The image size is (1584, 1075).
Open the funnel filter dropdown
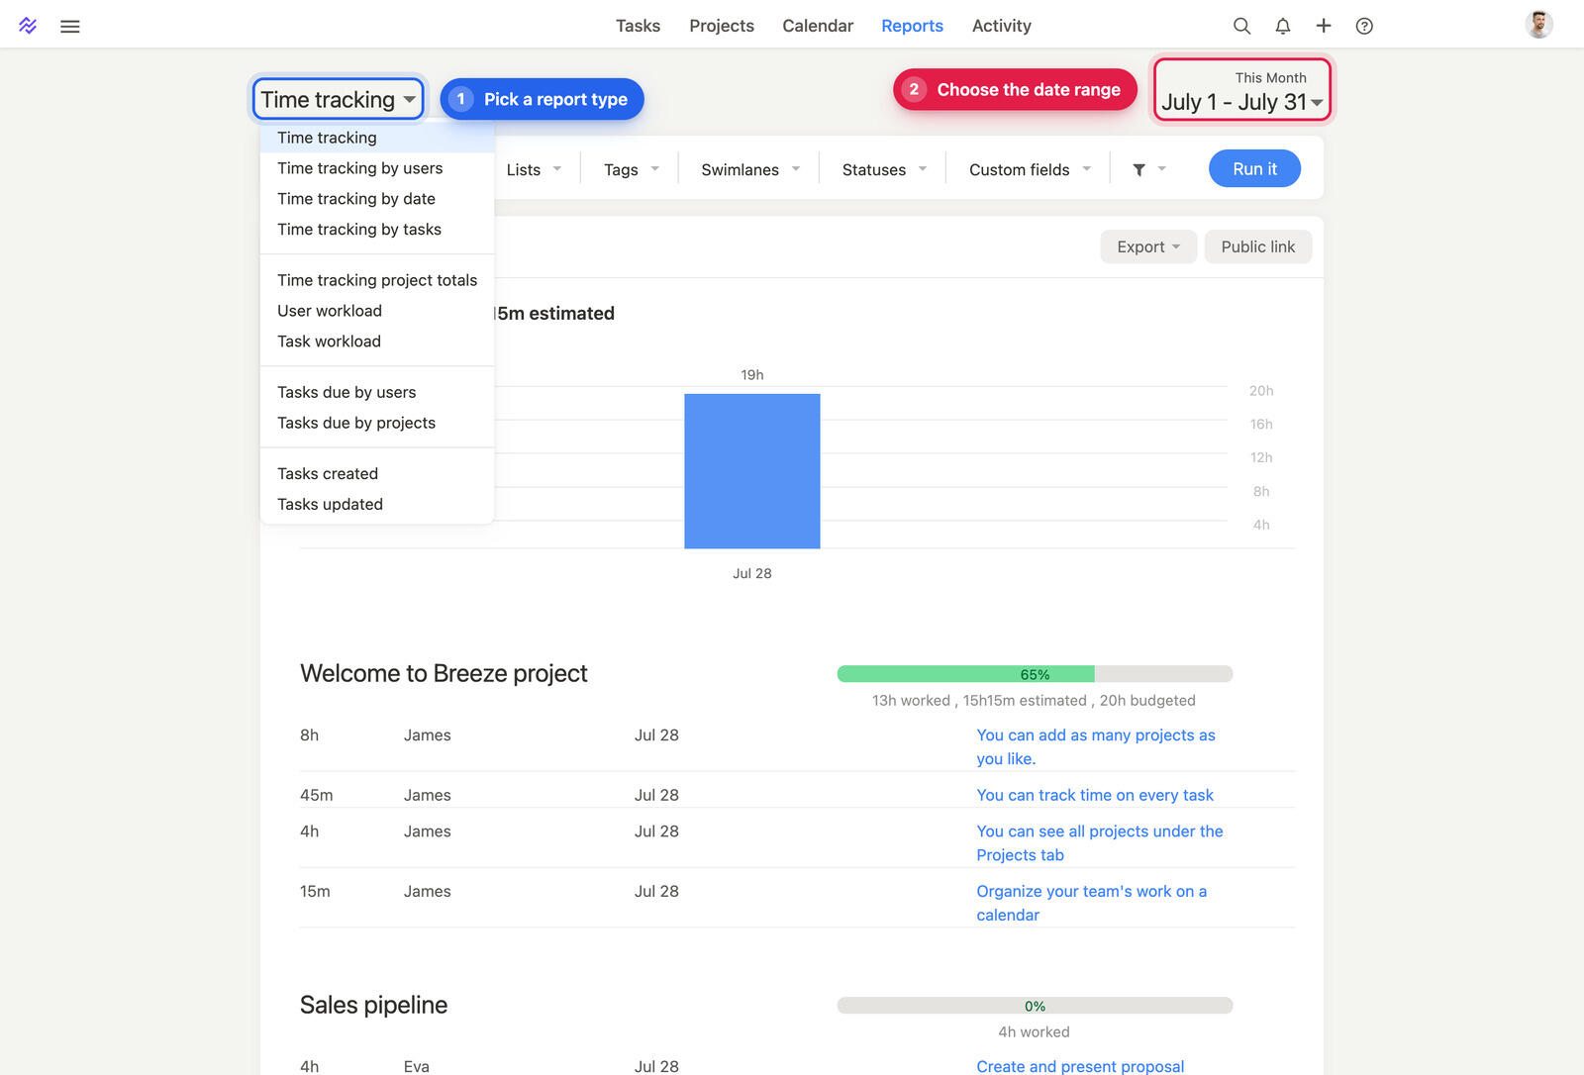click(1148, 169)
